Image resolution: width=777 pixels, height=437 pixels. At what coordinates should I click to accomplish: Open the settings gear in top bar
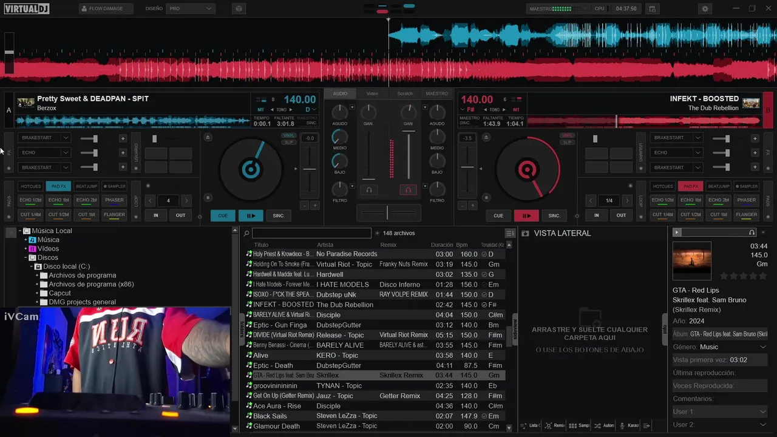coord(705,8)
